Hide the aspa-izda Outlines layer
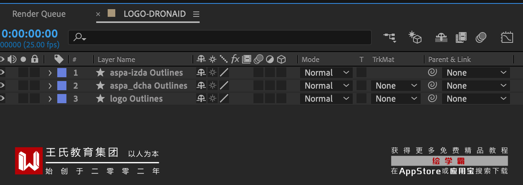Screen dimensions: 523x185 click(2, 73)
